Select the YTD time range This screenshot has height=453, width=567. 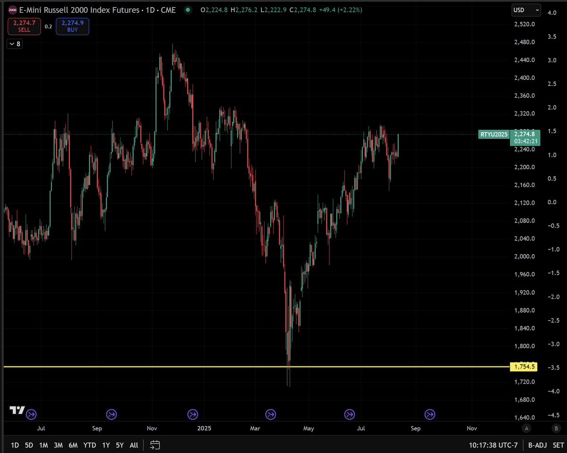click(x=89, y=445)
